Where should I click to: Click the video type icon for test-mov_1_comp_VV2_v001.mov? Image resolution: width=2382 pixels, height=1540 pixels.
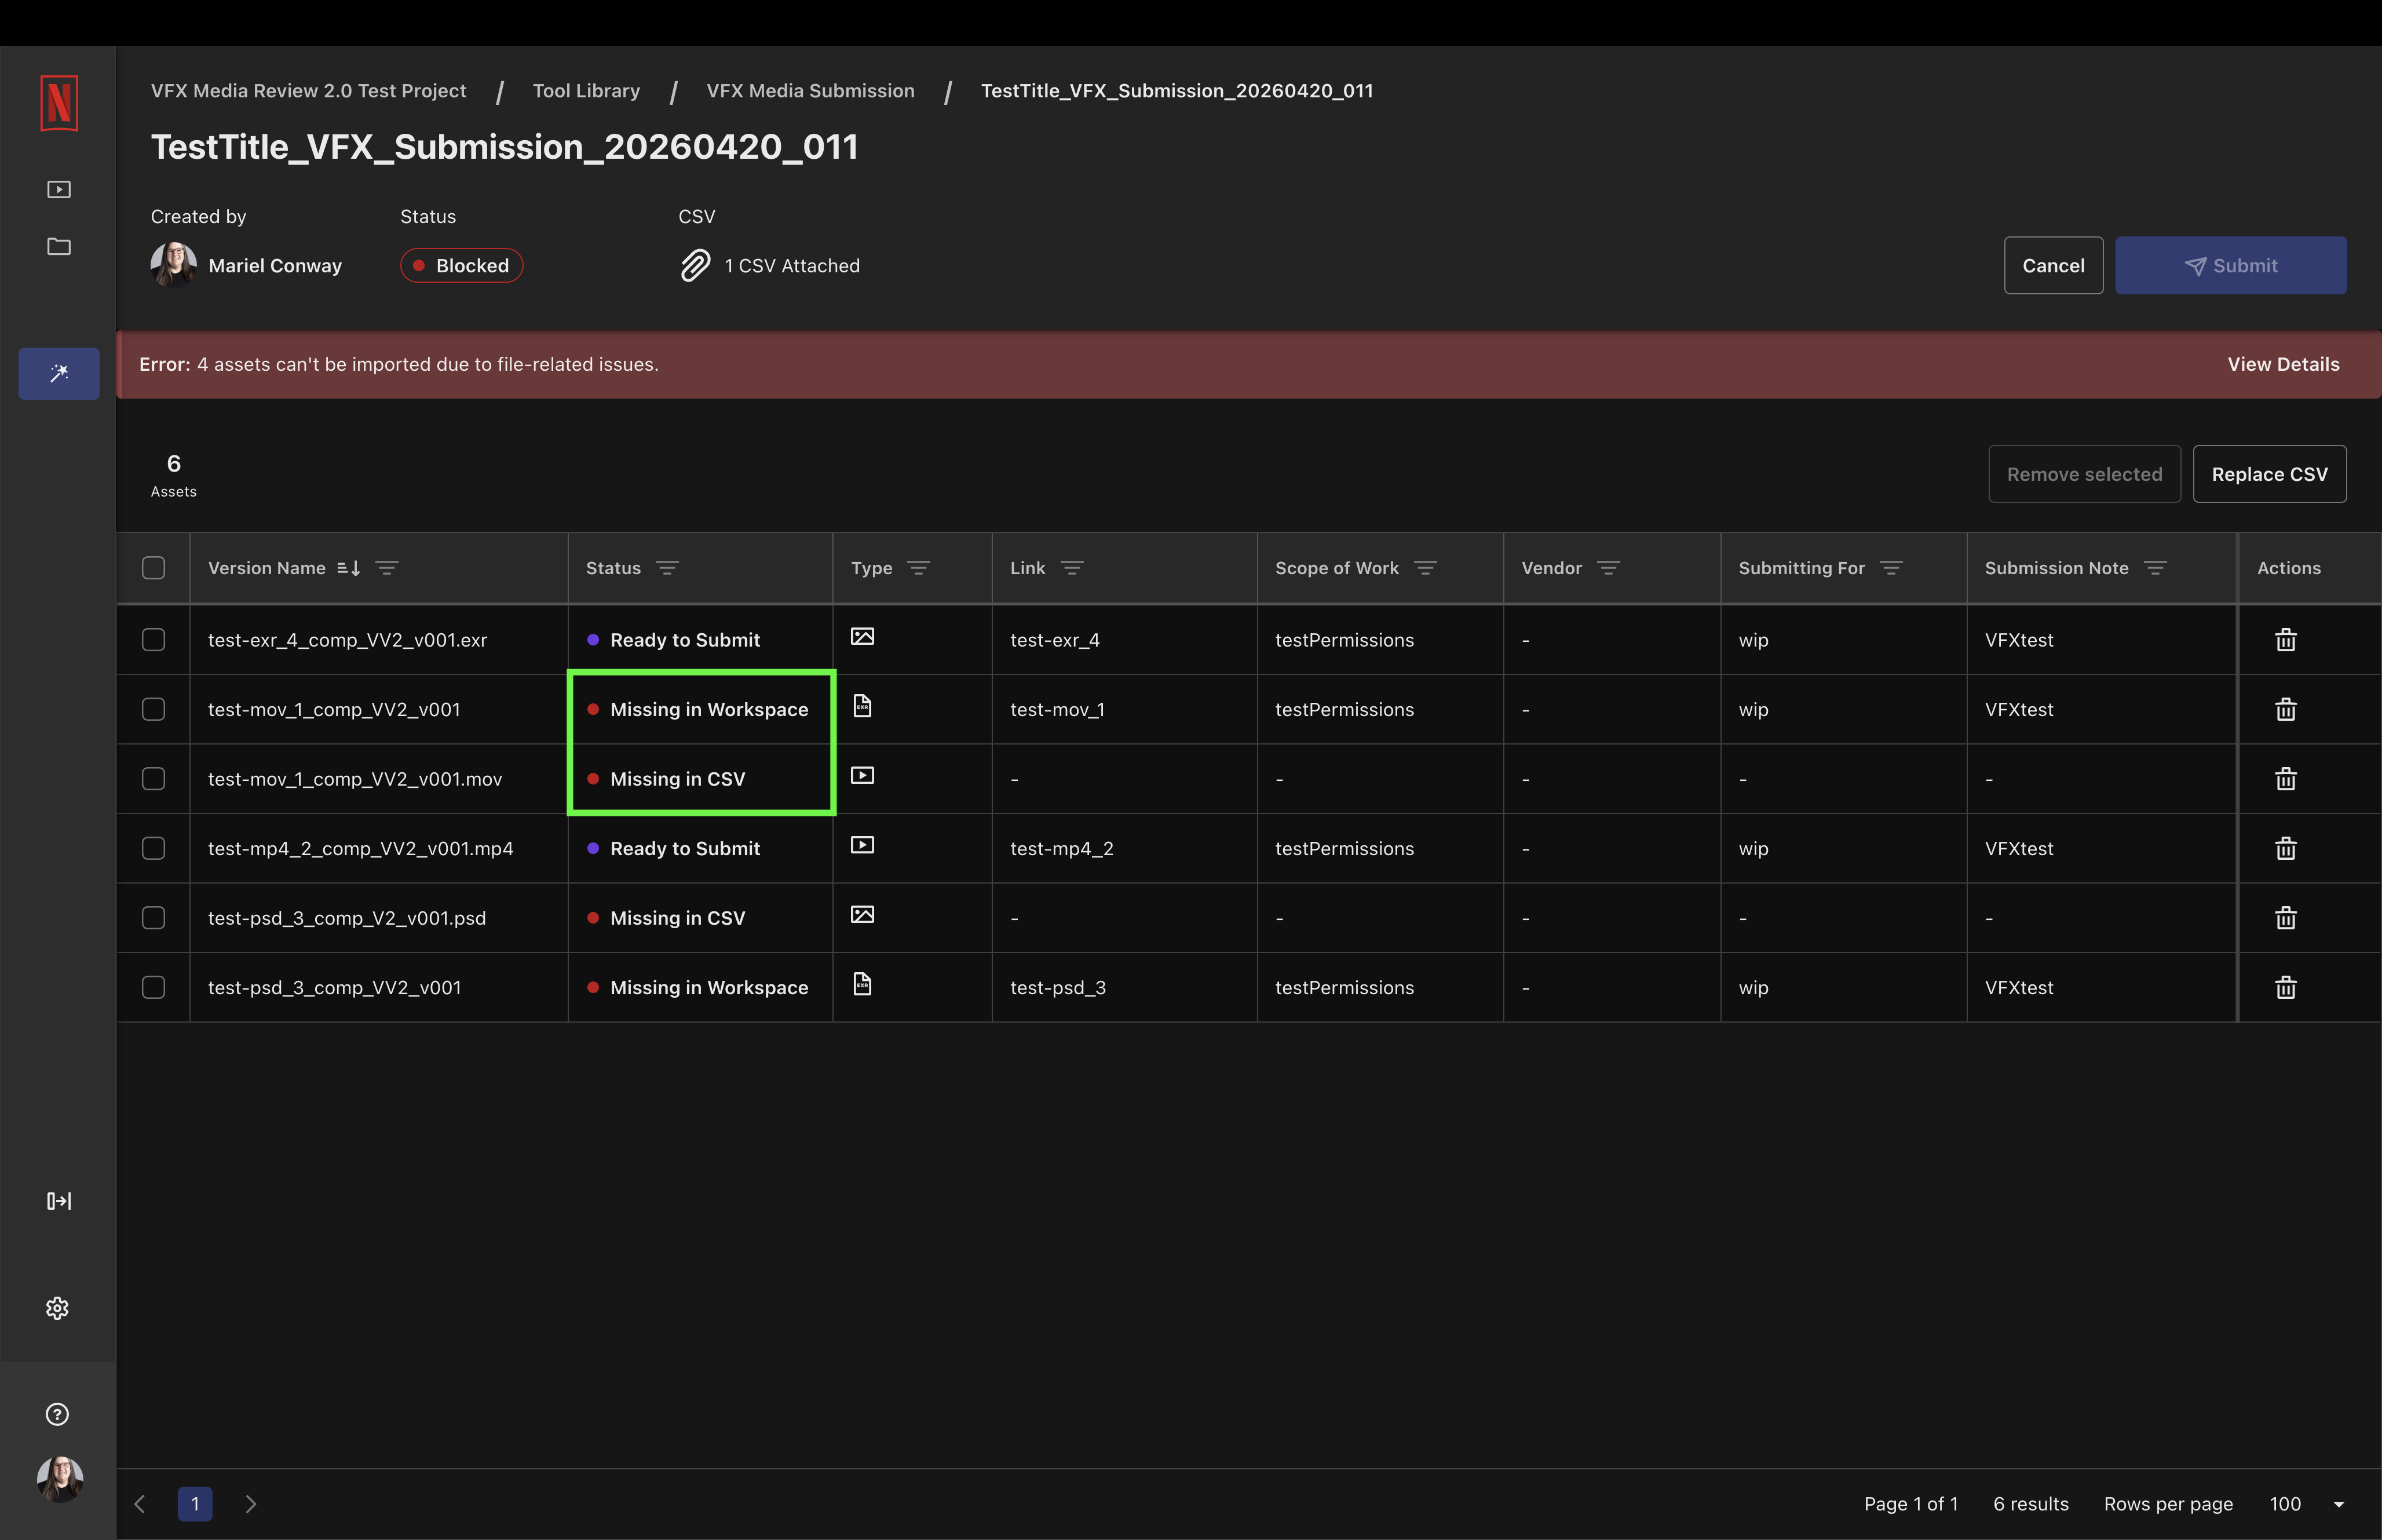[863, 775]
